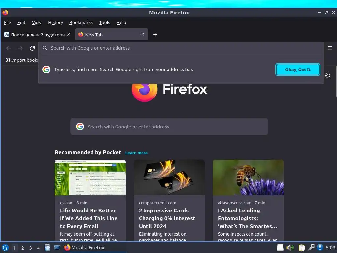Click Mozilla Firefox taskbar window button
337x253 pixels.
94,248
